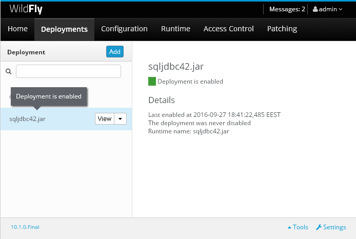Click the Deployments tab
356x239 pixels.
(x=64, y=29)
